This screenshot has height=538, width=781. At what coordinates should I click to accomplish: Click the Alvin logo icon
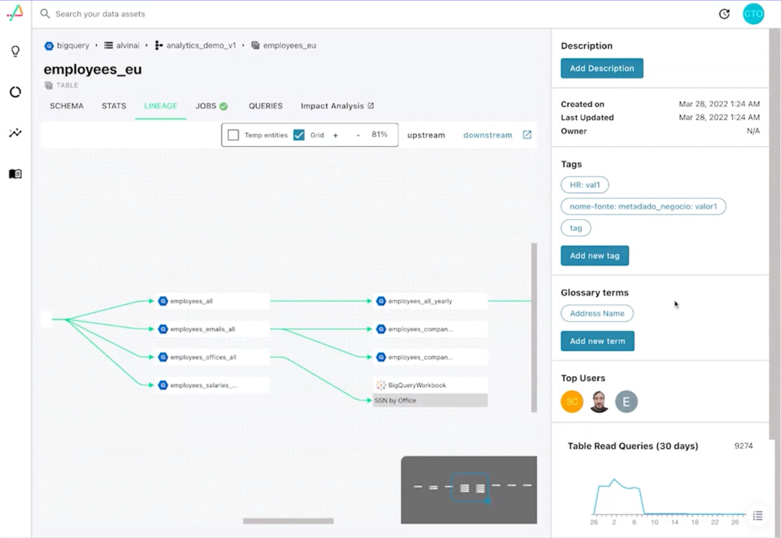[x=15, y=13]
